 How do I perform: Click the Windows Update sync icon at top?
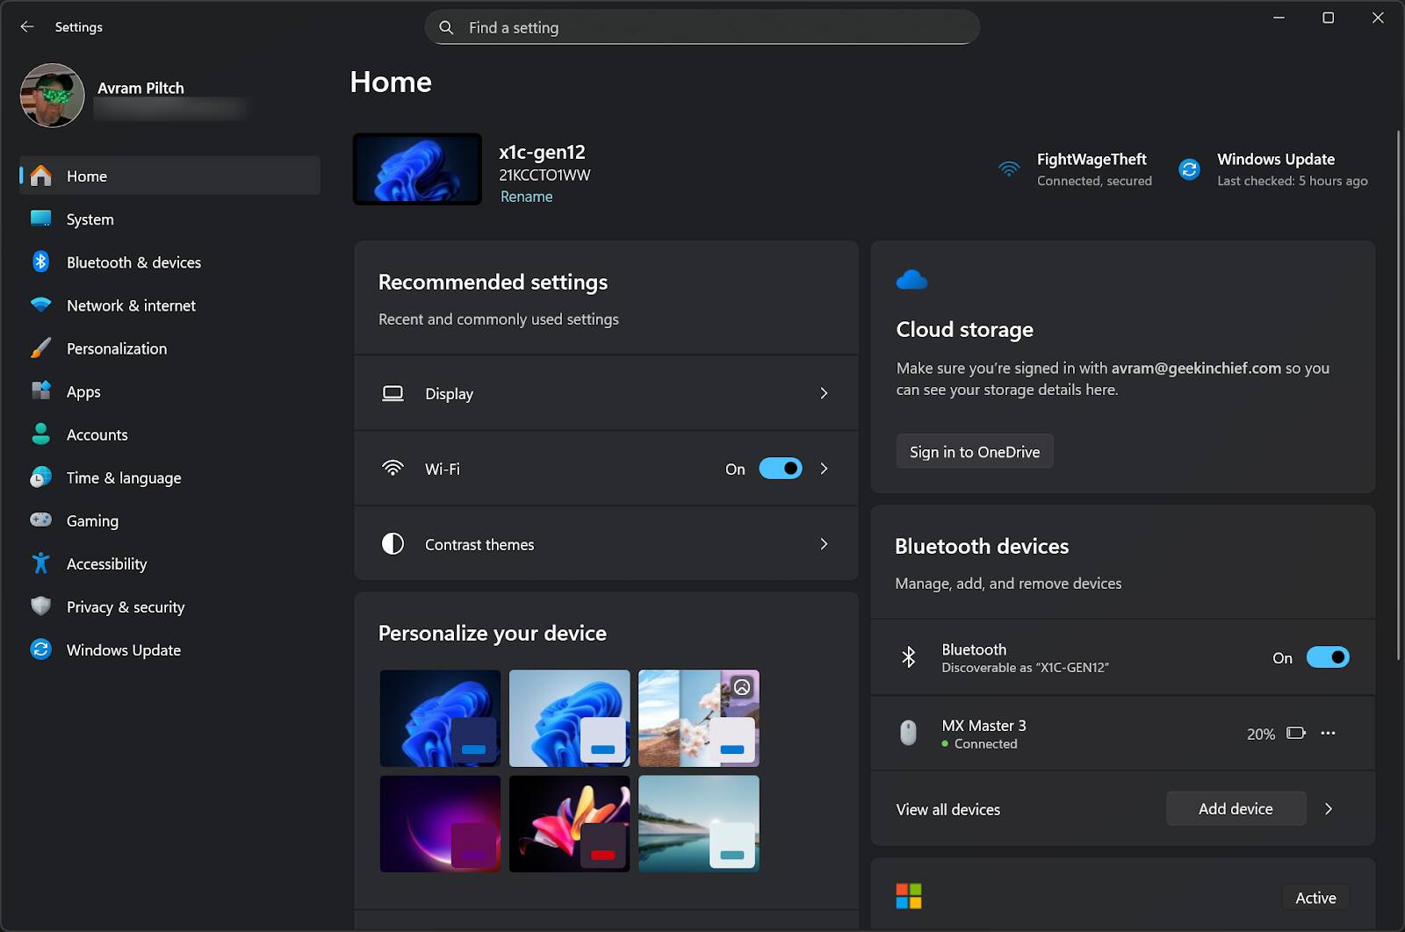coord(1190,168)
